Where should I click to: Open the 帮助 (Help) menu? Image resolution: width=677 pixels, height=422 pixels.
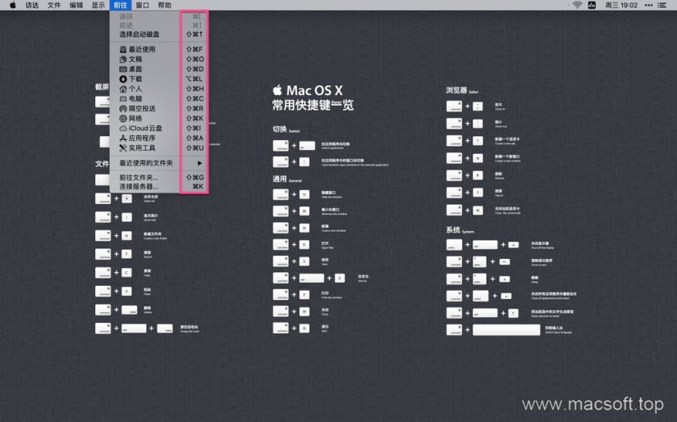click(x=165, y=5)
